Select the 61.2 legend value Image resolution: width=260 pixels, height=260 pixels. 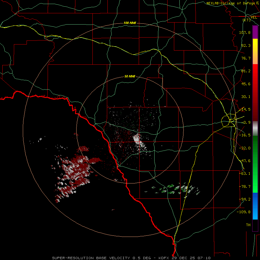[x=246, y=71]
